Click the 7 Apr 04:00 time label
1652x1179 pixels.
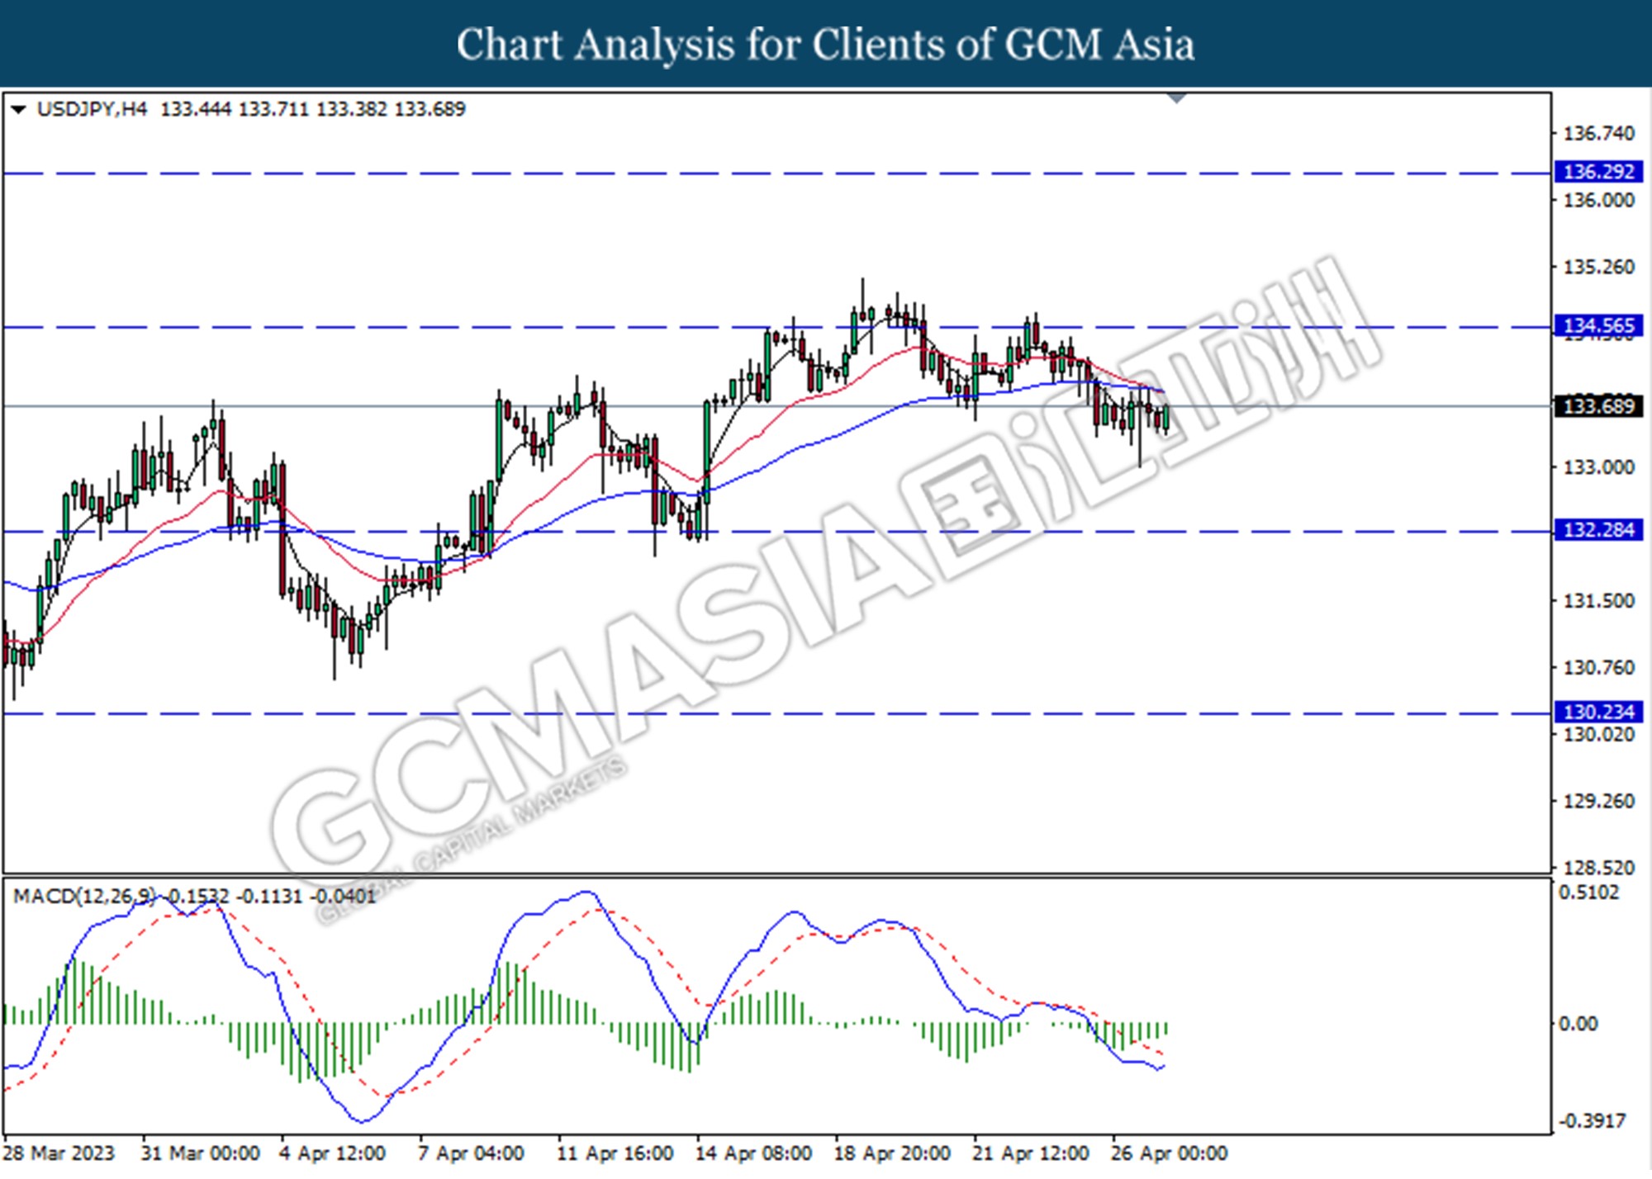[472, 1153]
